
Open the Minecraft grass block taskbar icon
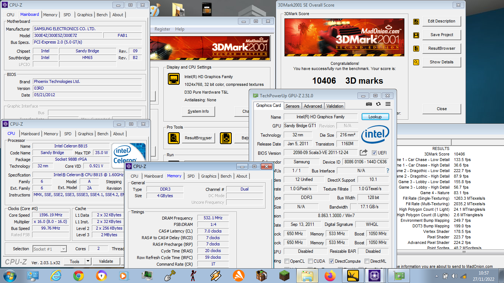(284, 276)
